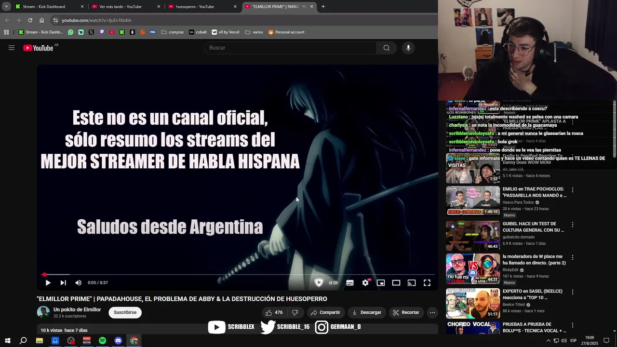Open the Windows notification center
Image resolution: width=617 pixels, height=347 pixels.
coord(606,341)
